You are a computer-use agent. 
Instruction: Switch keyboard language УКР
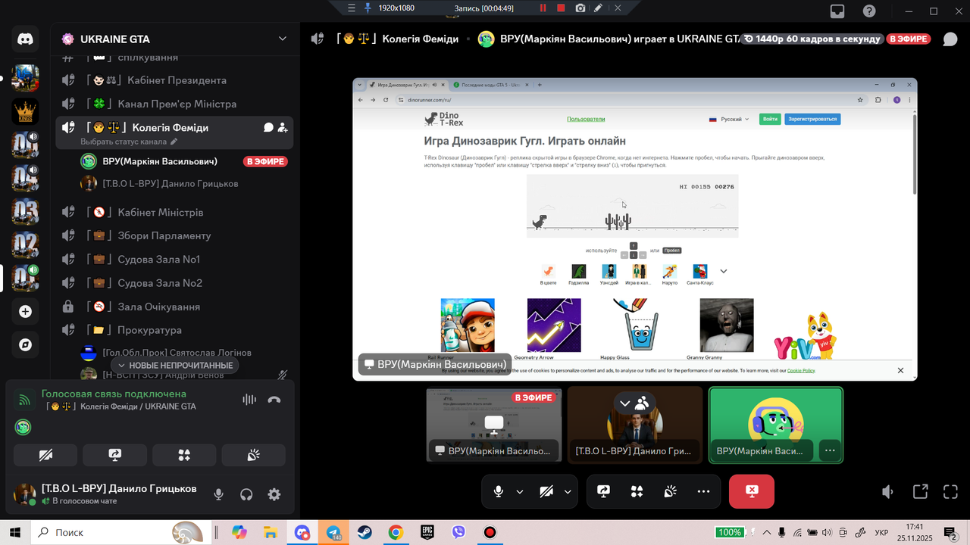(x=882, y=532)
